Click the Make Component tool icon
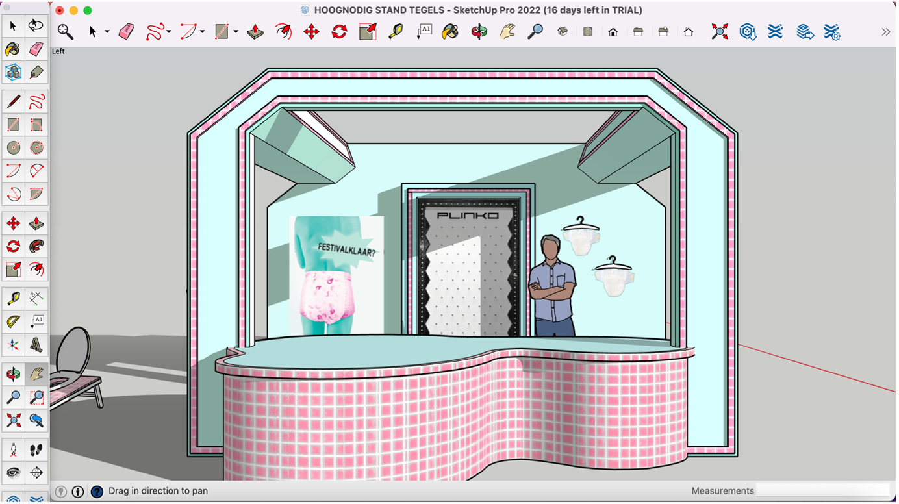899x504 pixels. pyautogui.click(x=13, y=72)
